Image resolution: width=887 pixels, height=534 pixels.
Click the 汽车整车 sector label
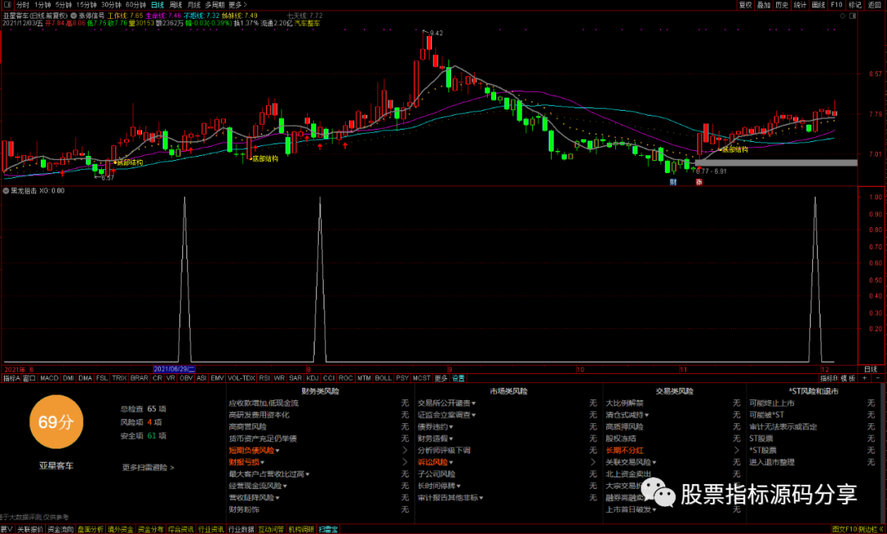[x=307, y=24]
